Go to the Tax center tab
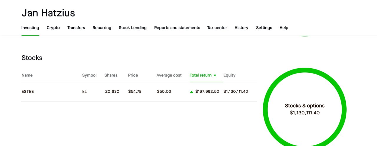This screenshot has width=377, height=146. [217, 28]
